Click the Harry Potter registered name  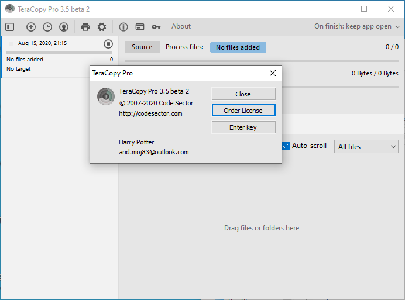(136, 142)
